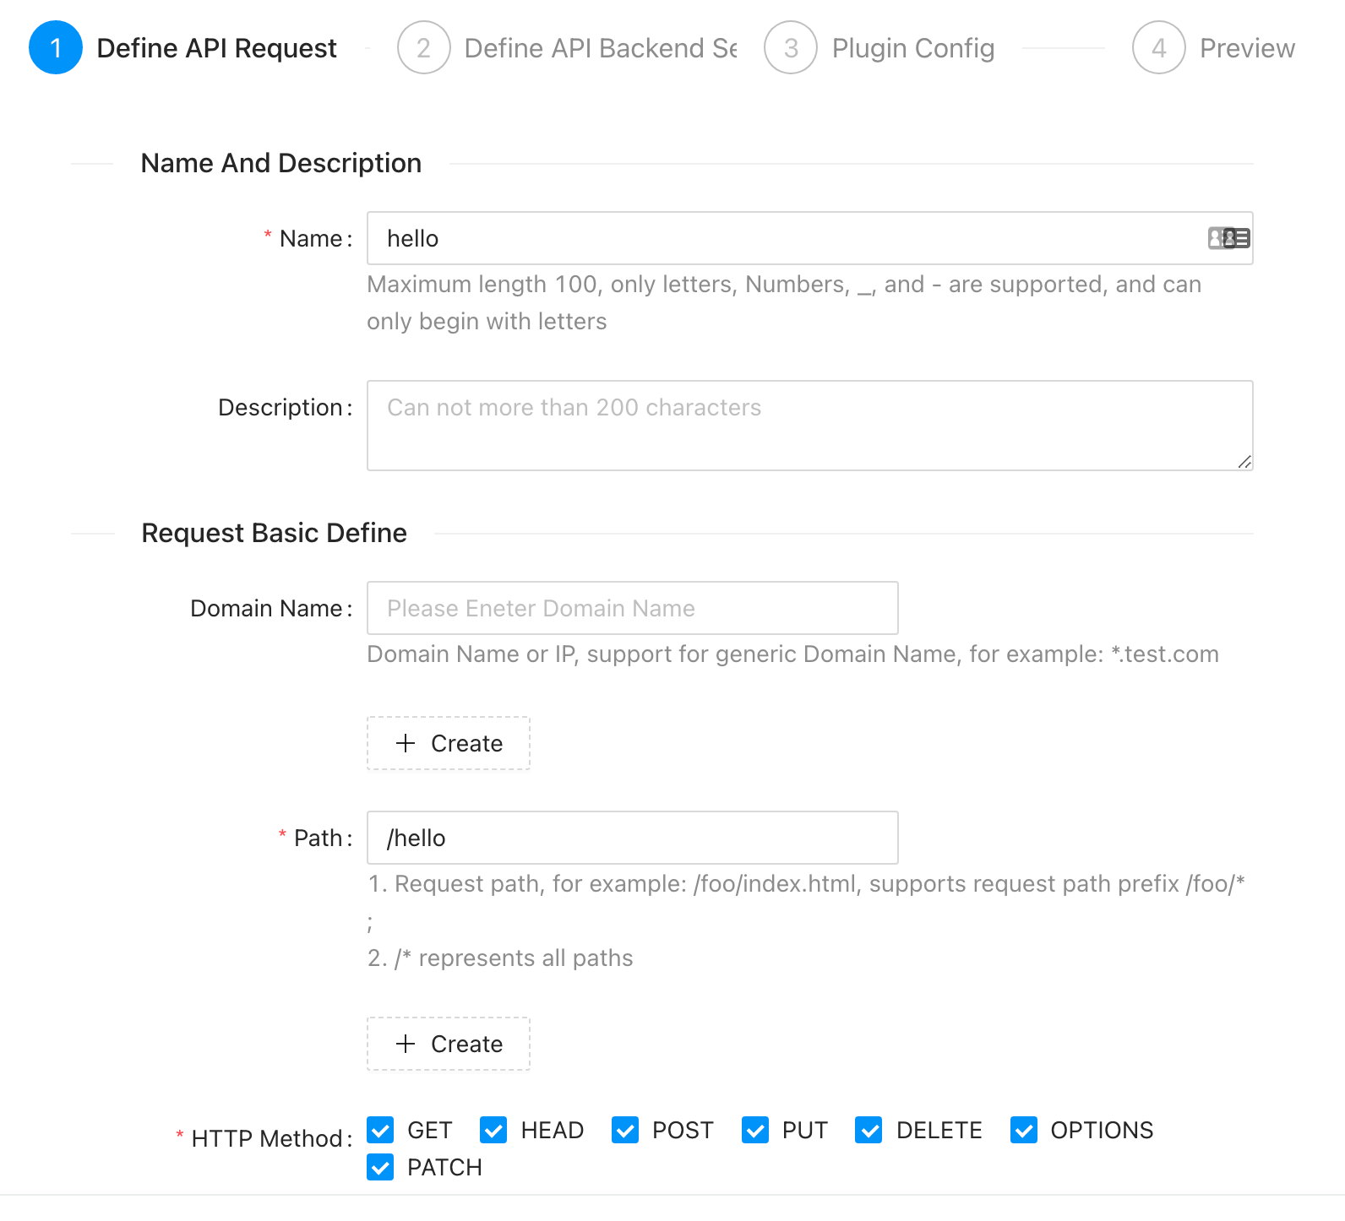
Task: Uncheck the PUT method checkbox
Action: point(755,1130)
